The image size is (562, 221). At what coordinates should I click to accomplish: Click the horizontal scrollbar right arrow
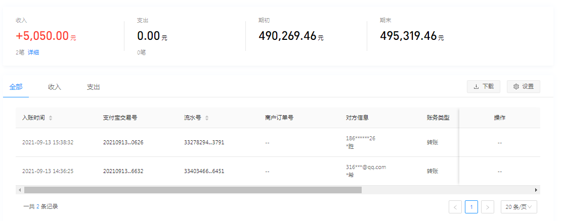point(536,190)
